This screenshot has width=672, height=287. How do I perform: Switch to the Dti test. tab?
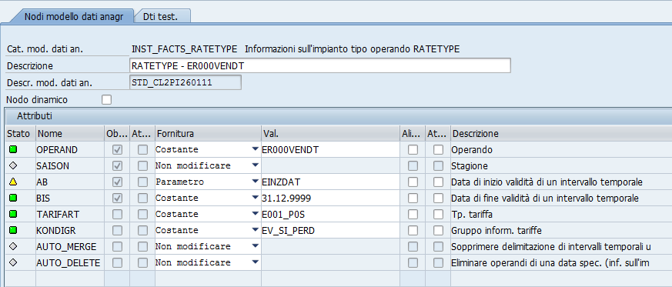tap(160, 16)
